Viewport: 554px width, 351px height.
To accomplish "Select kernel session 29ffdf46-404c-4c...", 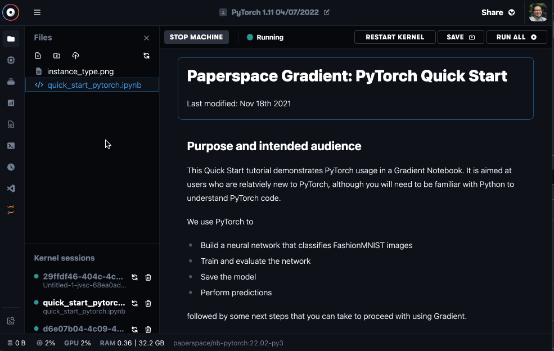I will pos(83,276).
